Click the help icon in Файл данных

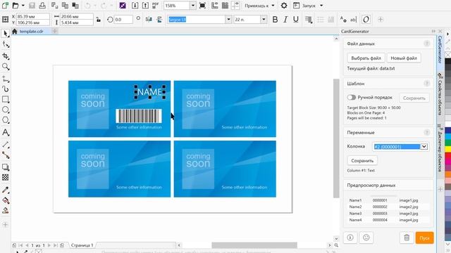426,44
